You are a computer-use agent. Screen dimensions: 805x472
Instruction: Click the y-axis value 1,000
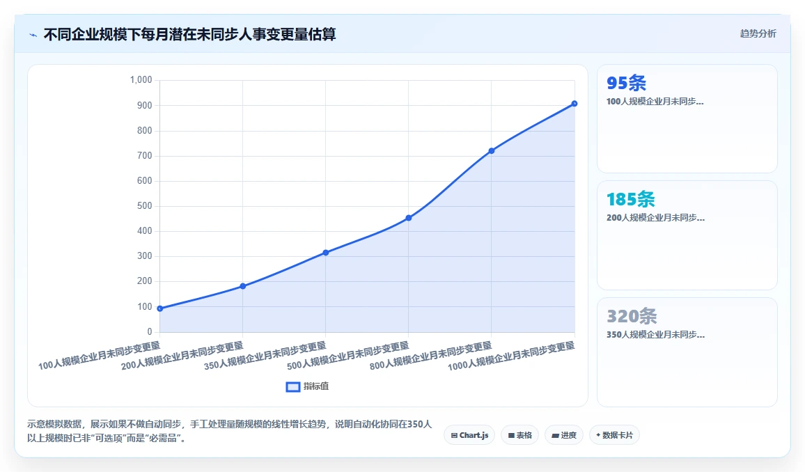pos(141,80)
